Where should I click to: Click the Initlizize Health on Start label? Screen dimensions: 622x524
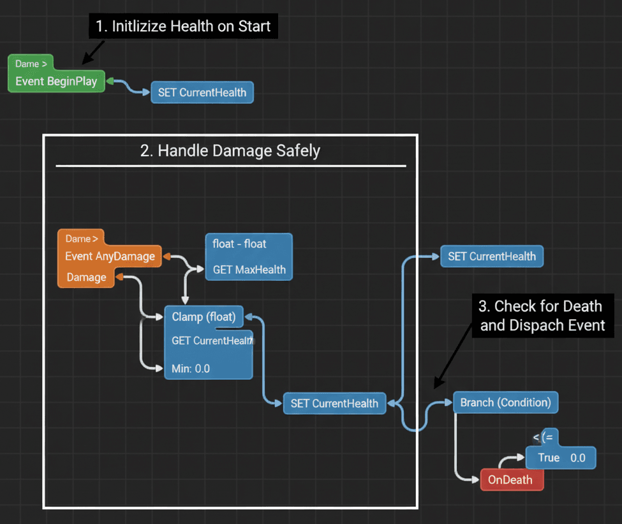183,26
